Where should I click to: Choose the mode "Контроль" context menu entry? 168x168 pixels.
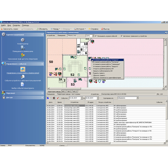pyautogui.click(x=108, y=62)
